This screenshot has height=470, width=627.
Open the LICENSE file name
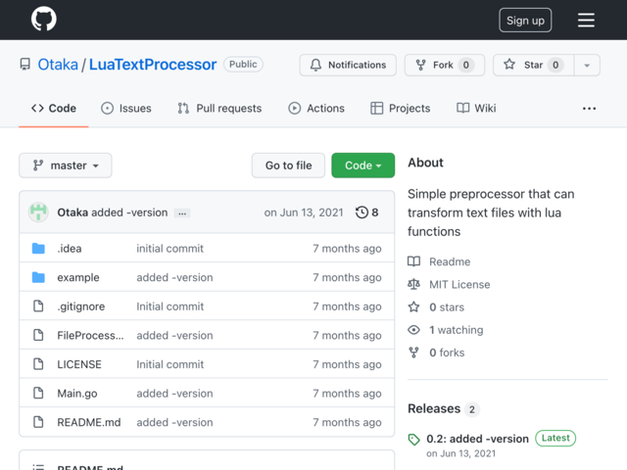click(79, 364)
